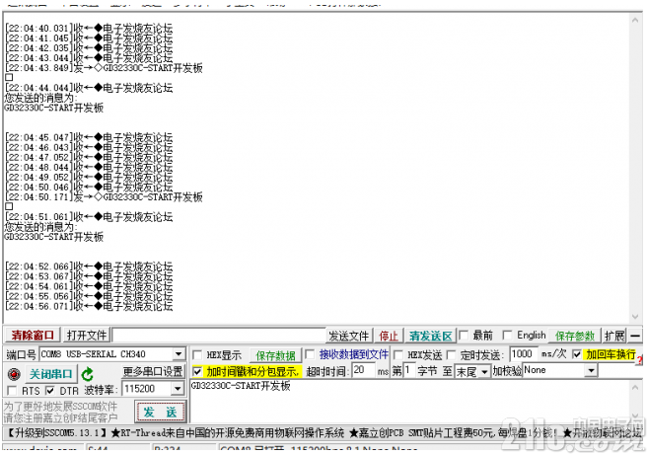Screen dimensions: 648x455
Task: Open the 加校验 None dropdown
Action: point(592,370)
